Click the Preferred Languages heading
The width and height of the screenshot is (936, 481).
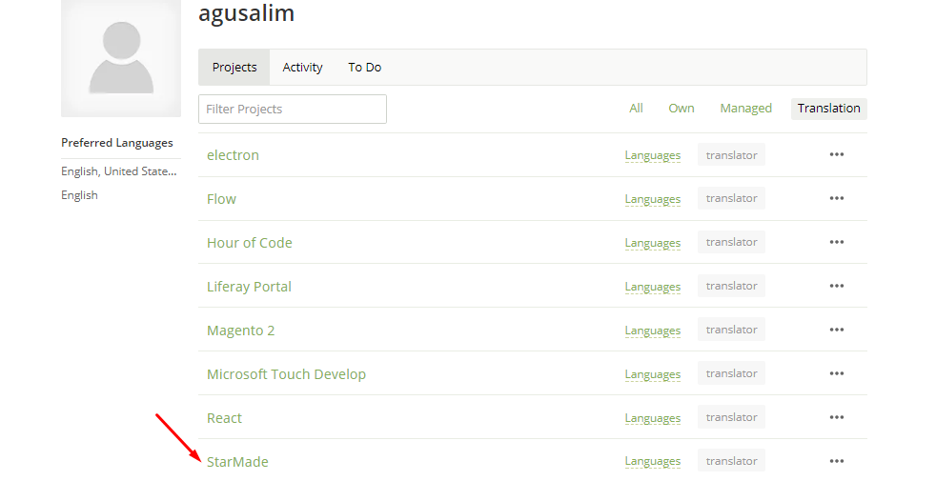click(x=117, y=143)
